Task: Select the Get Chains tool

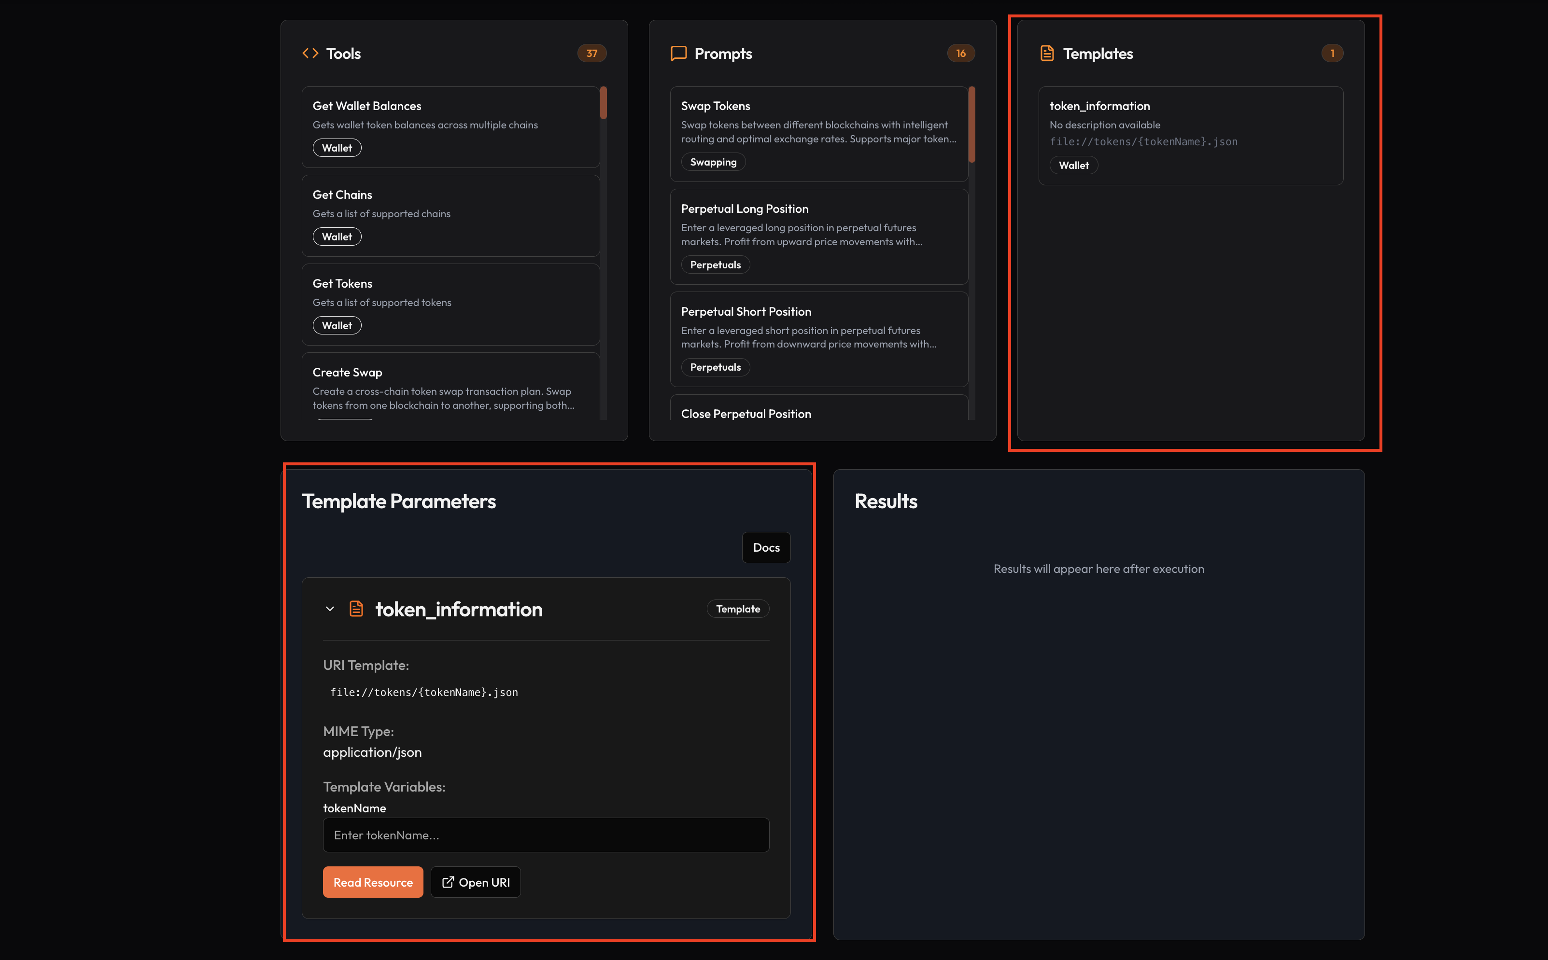Action: [450, 216]
